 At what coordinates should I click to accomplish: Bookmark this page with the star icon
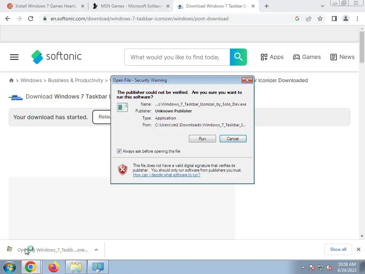pos(320,19)
